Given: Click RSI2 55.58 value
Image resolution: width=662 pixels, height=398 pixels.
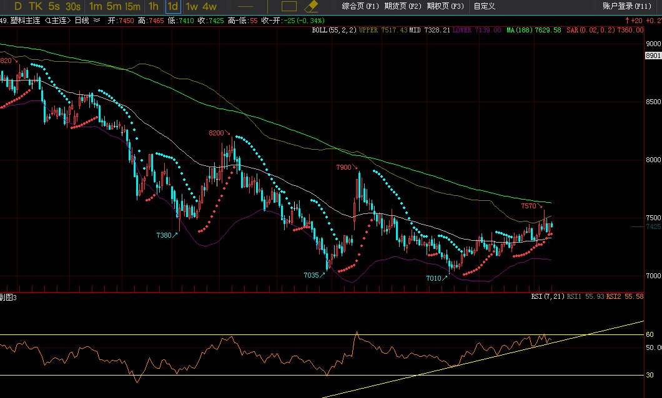Looking at the screenshot, I should tap(625, 296).
